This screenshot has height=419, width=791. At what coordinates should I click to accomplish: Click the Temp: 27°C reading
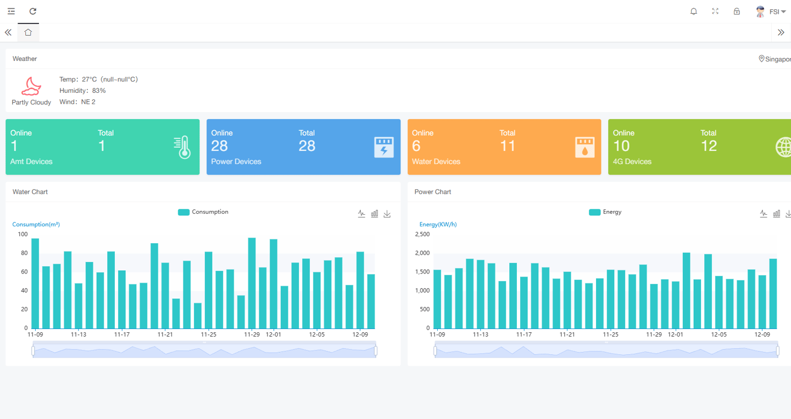point(98,80)
